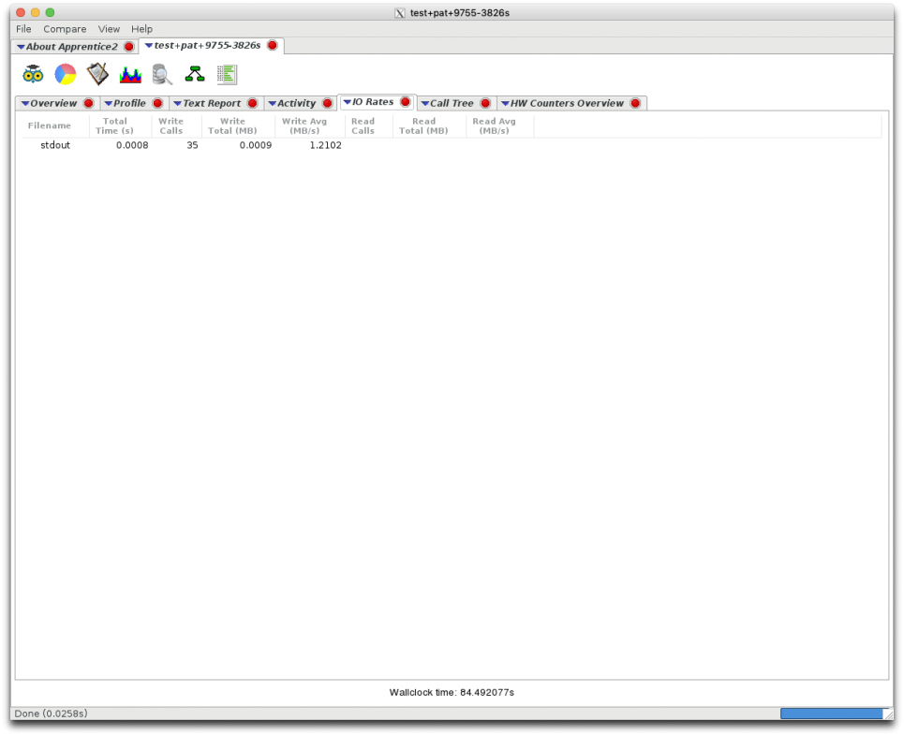Click the blue progress bar in status bar
This screenshot has width=904, height=736.
831,714
